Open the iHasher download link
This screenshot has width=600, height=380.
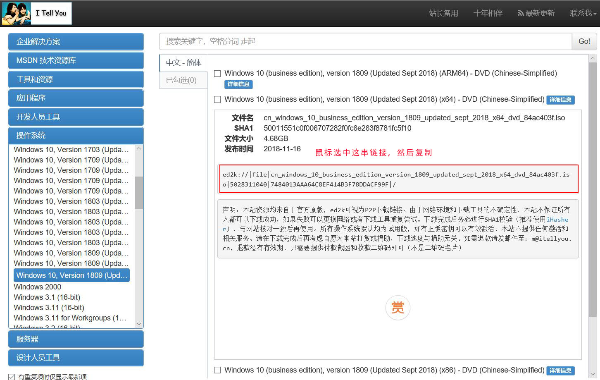(x=558, y=220)
